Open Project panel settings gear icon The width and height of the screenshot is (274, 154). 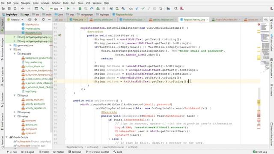pyautogui.click(x=43, y=20)
